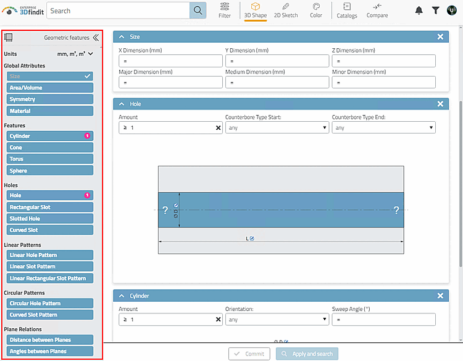
Task: Collapse the Geometric features panel
Action: (x=96, y=38)
